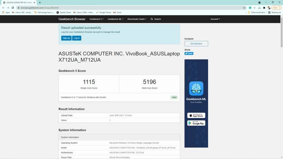Click the Geekbench ML app icon
Image resolution: width=283 pixels, height=159 pixels.
pos(196,89)
